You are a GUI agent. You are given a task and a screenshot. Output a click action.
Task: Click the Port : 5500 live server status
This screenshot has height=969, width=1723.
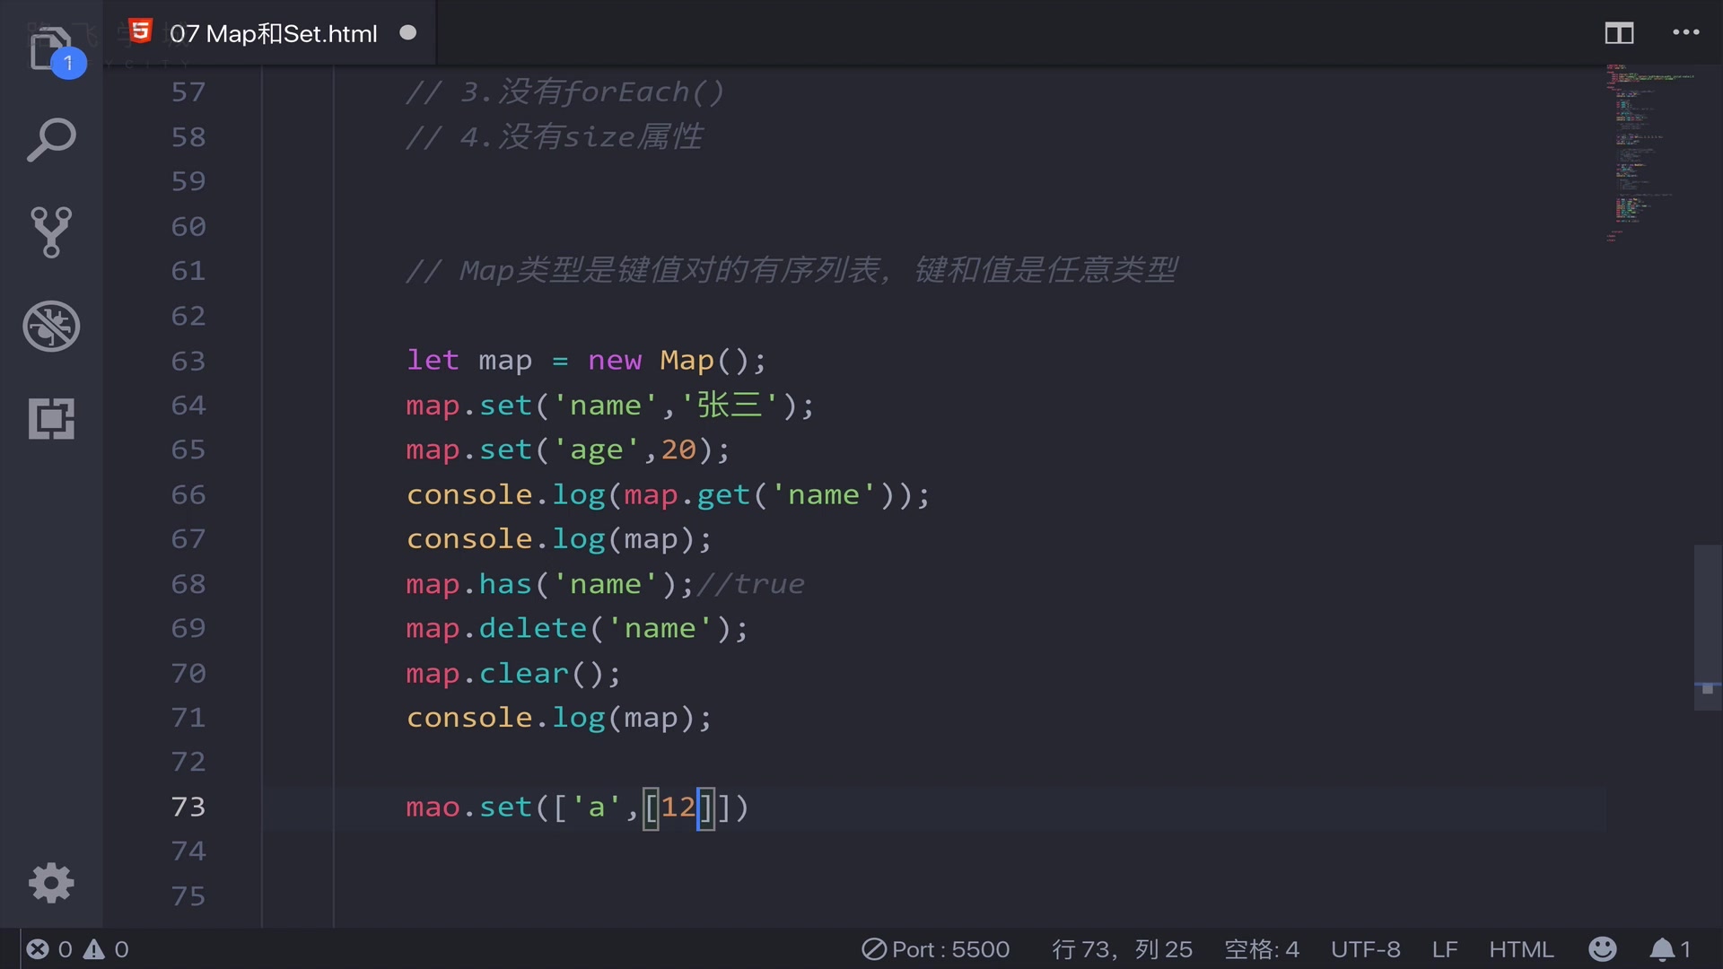pos(936,949)
